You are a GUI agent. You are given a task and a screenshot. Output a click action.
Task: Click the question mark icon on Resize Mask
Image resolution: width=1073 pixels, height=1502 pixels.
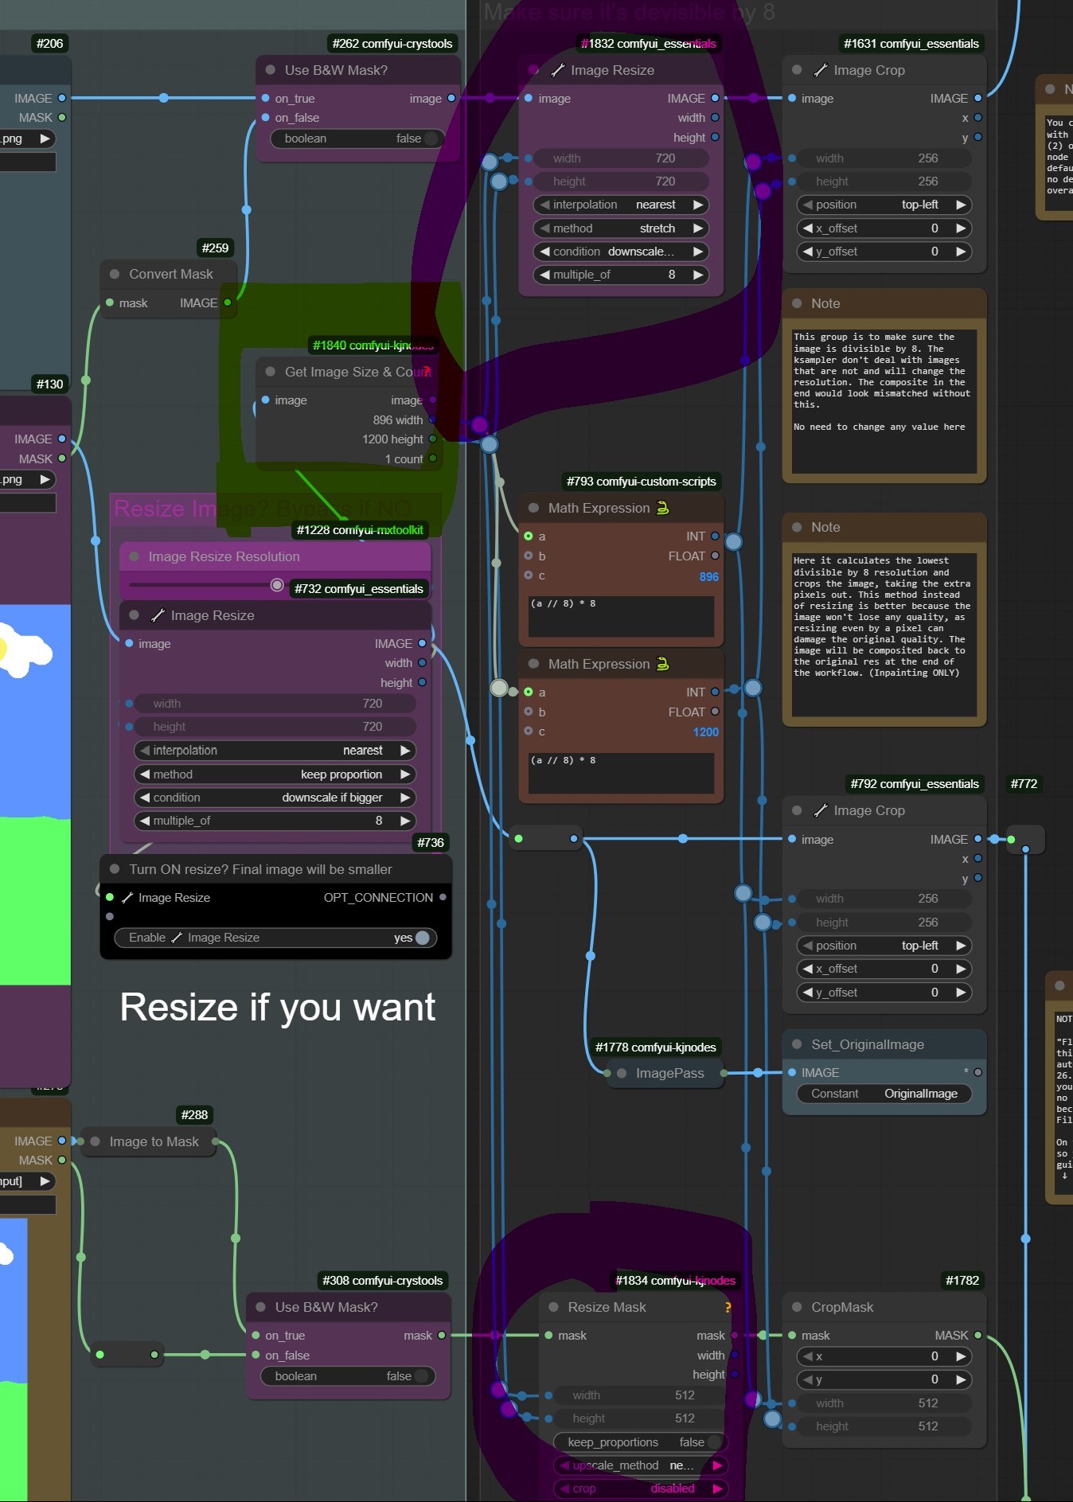coord(728,1307)
